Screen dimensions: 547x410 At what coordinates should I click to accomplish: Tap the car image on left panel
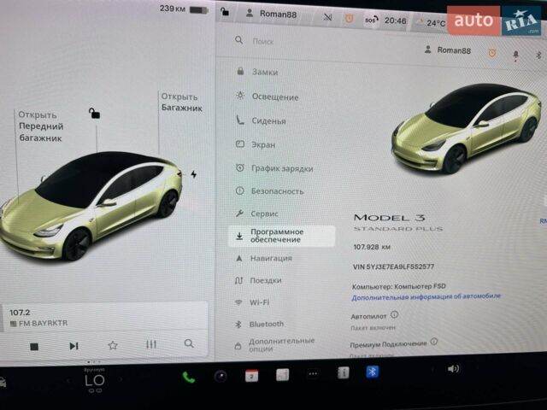coord(91,206)
